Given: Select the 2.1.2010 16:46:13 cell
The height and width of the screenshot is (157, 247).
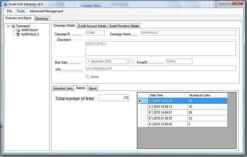Looking at the screenshot, I should [168, 107].
